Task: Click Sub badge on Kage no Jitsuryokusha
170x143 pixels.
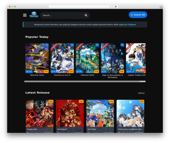Action: (122, 71)
